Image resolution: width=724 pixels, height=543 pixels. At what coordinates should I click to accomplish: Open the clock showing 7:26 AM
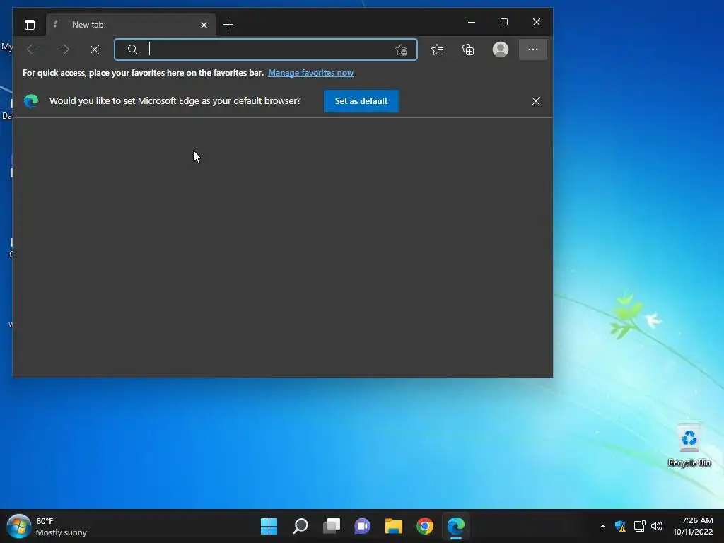693,526
